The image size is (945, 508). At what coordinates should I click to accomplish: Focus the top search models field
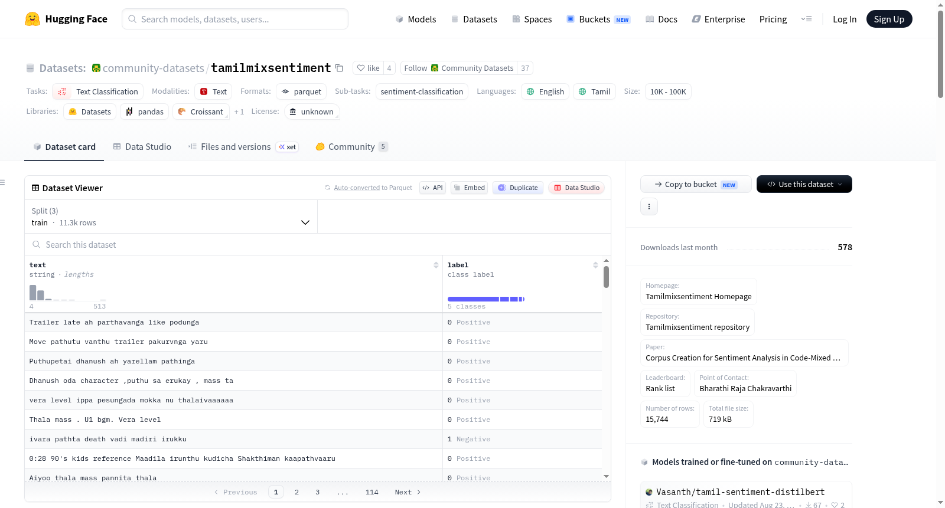235,19
